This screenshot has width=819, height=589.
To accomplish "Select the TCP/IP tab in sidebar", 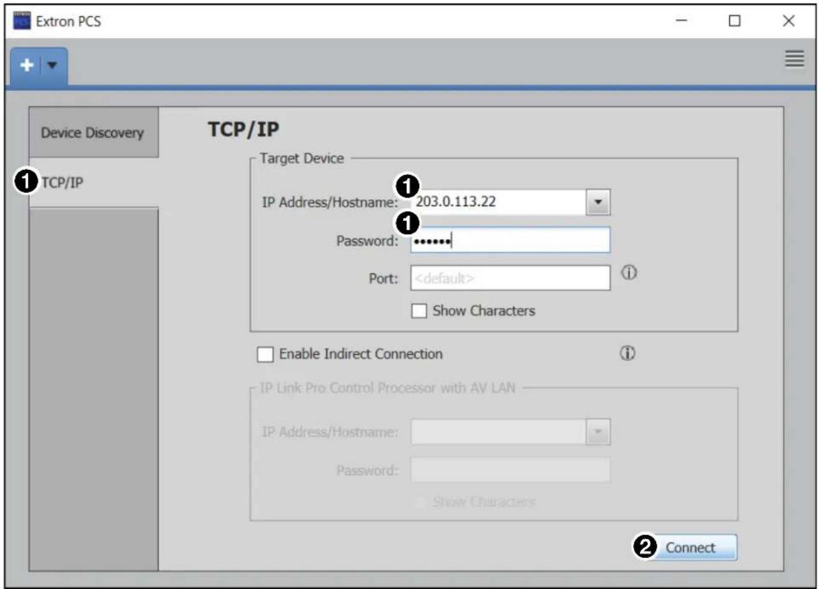I will tap(94, 183).
